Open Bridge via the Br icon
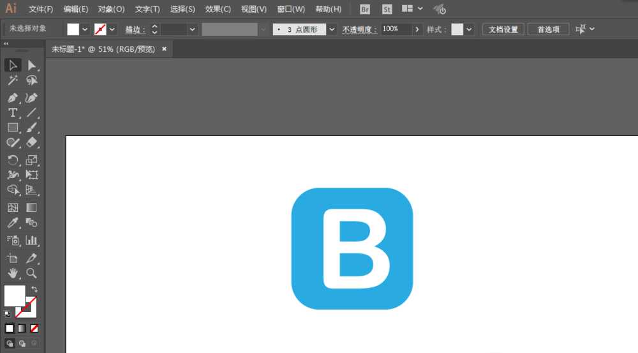 click(x=365, y=9)
